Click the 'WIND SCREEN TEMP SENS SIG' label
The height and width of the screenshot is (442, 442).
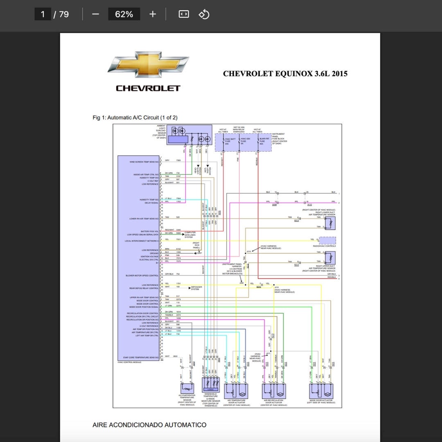(144, 162)
